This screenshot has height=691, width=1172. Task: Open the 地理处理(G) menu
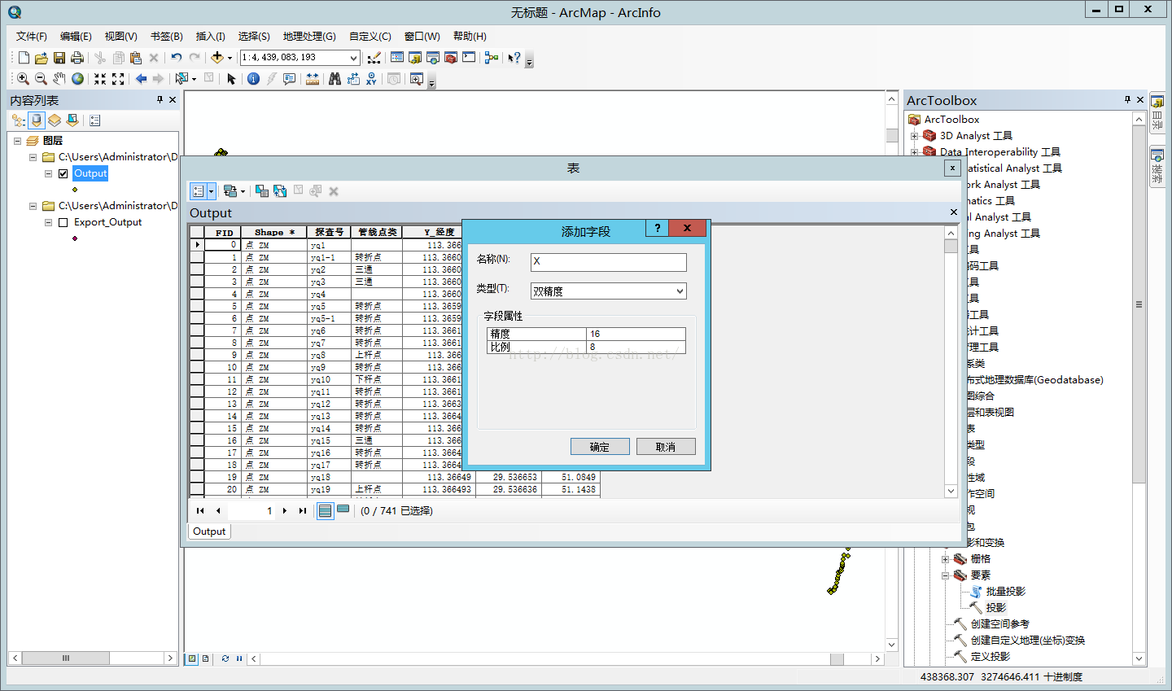pos(309,36)
